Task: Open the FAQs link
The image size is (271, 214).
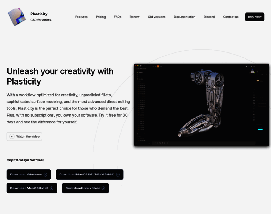Action: pyautogui.click(x=118, y=17)
